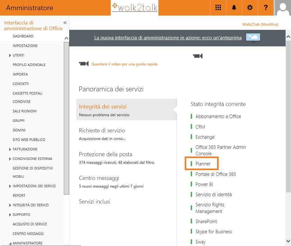The height and width of the screenshot is (246, 291).
Task: Open the user profile avatar
Action: pyautogui.click(x=283, y=8)
